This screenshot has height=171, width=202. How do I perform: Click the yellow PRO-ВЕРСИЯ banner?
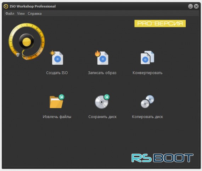click(x=160, y=23)
